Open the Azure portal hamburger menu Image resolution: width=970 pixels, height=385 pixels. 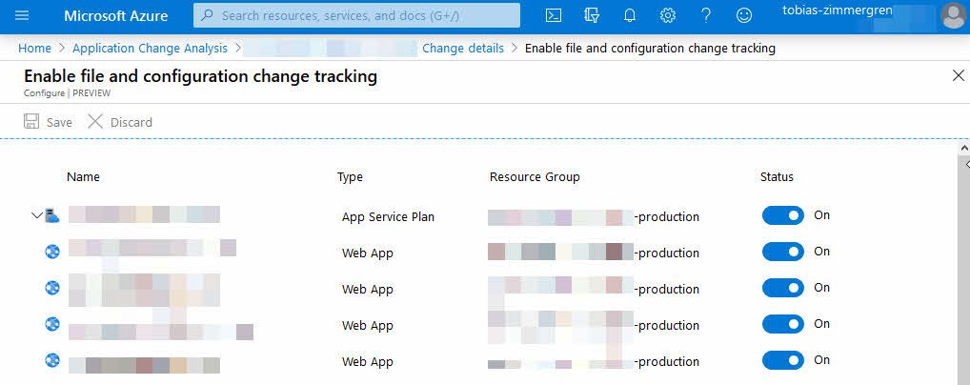(x=23, y=16)
